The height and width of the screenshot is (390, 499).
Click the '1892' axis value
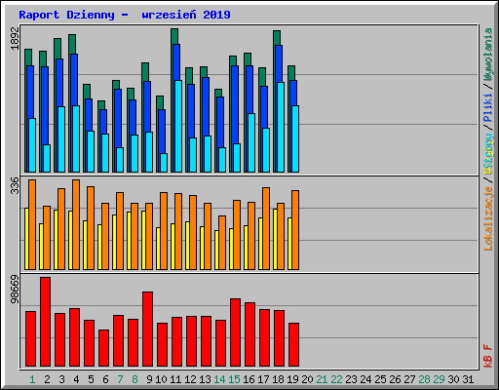click(15, 38)
